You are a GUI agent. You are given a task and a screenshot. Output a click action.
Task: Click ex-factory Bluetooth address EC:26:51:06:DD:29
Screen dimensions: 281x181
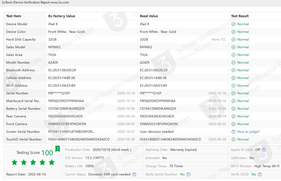(x=62, y=70)
